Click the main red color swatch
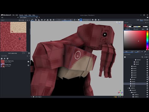 click(125, 26)
